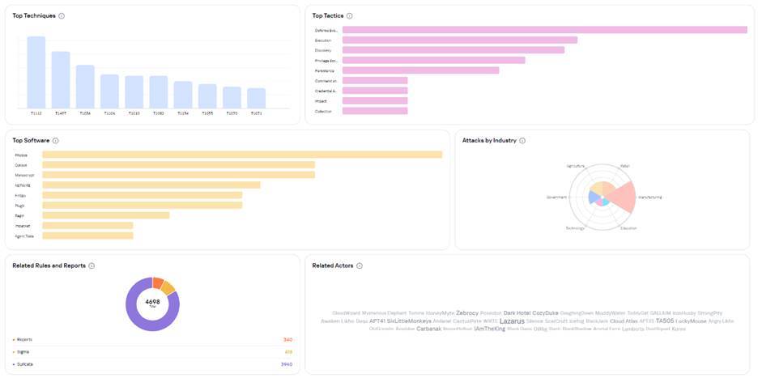Click the Attacks by Industry info icon
758x378 pixels.
click(522, 141)
